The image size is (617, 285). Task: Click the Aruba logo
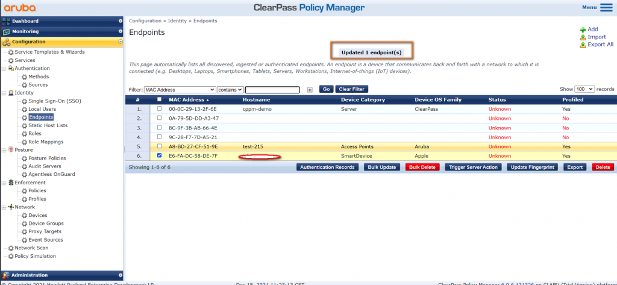coord(20,7)
